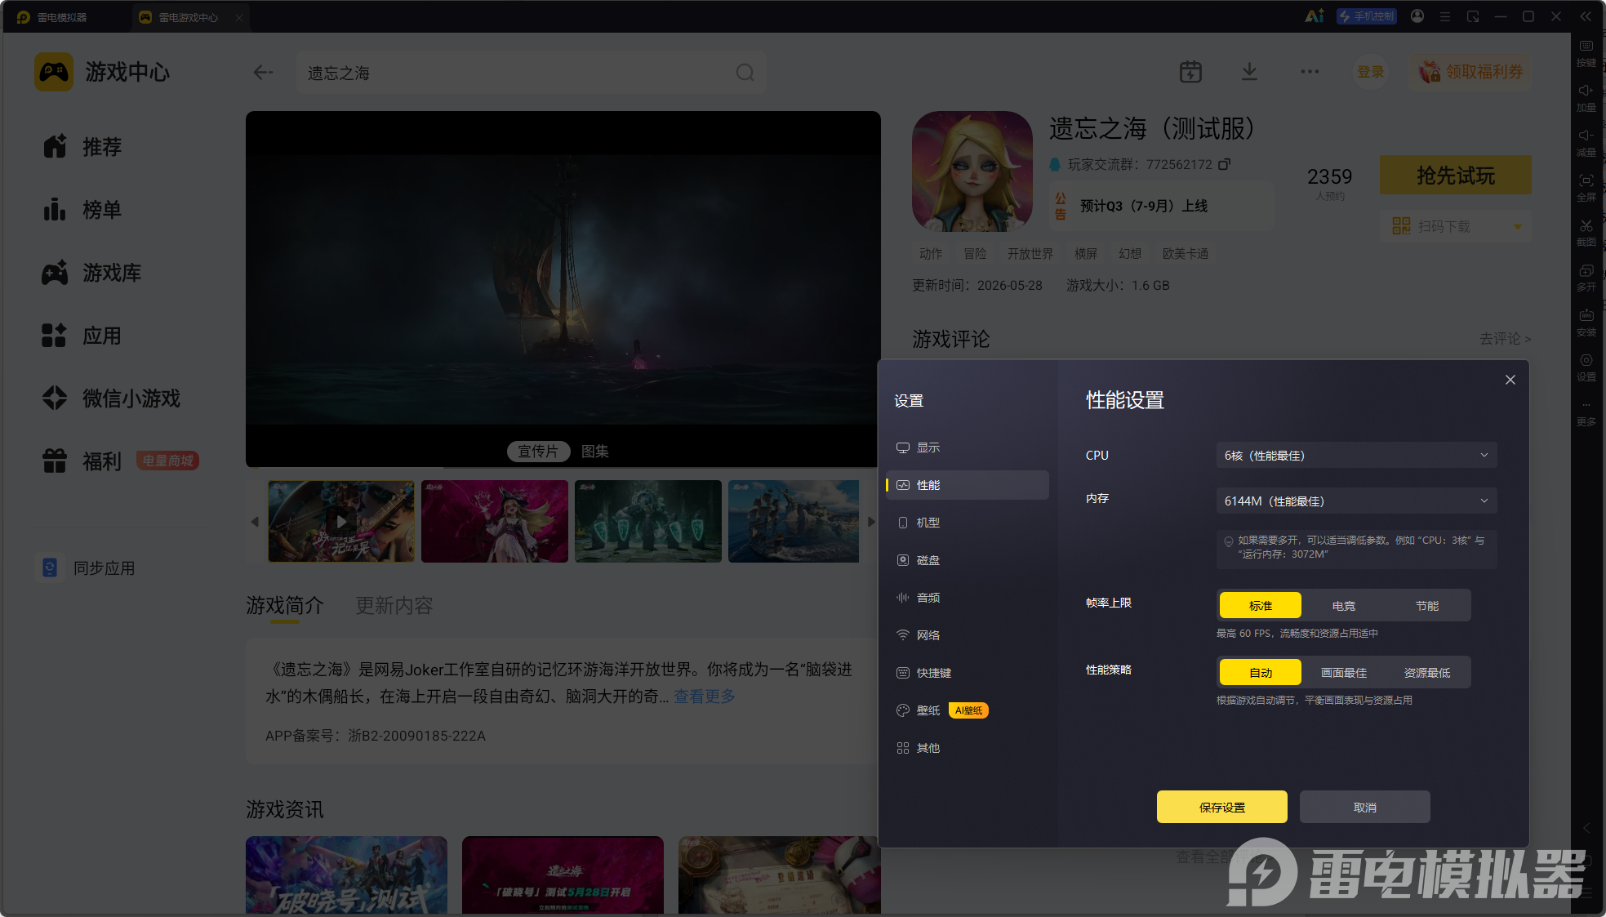Image resolution: width=1606 pixels, height=917 pixels.
Task: Set performance strategy to 自动
Action: tap(1261, 672)
